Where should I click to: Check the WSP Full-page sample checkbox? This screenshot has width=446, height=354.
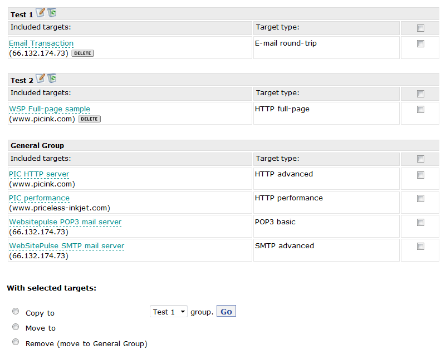pyautogui.click(x=420, y=109)
